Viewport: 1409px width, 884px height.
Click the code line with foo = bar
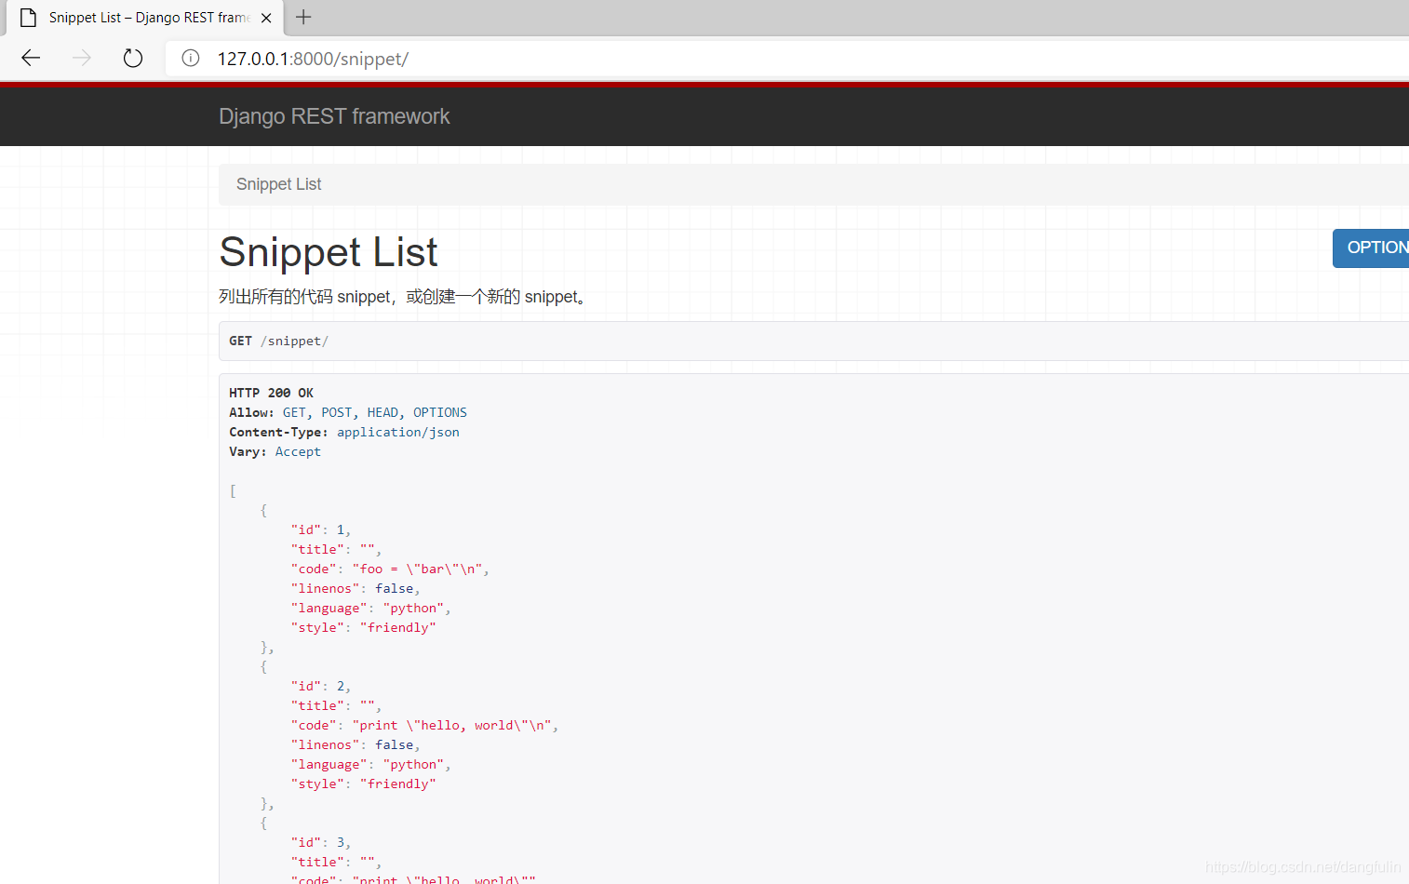click(x=390, y=569)
